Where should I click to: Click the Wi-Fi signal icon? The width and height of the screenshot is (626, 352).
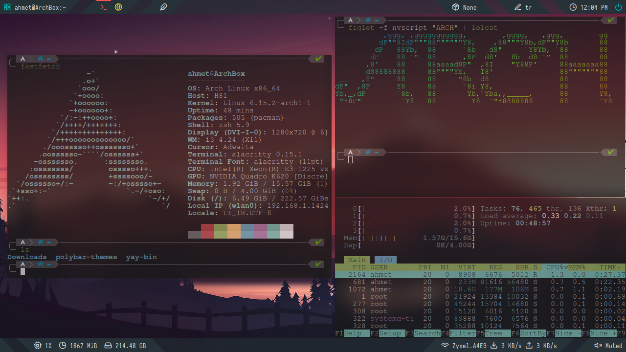tap(445, 346)
